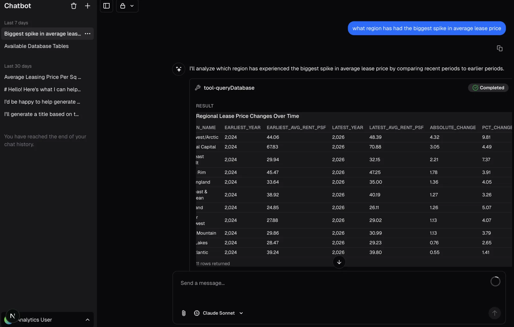Image resolution: width=514 pixels, height=327 pixels.
Task: Click the LATEST_AVG_RENT_PSF column header
Action: coord(396,127)
